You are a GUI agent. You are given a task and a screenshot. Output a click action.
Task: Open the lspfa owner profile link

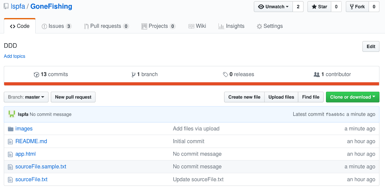pyautogui.click(x=18, y=6)
